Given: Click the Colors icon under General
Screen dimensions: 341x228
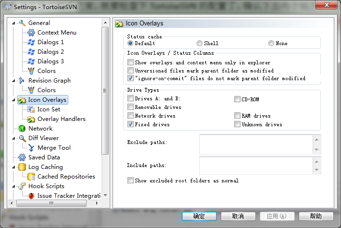Looking at the screenshot, I should [31, 71].
